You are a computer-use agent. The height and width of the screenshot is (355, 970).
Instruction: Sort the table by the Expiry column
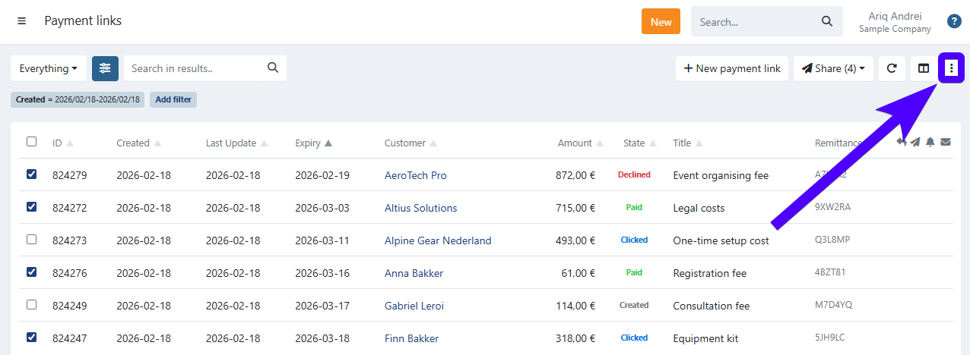coord(313,143)
